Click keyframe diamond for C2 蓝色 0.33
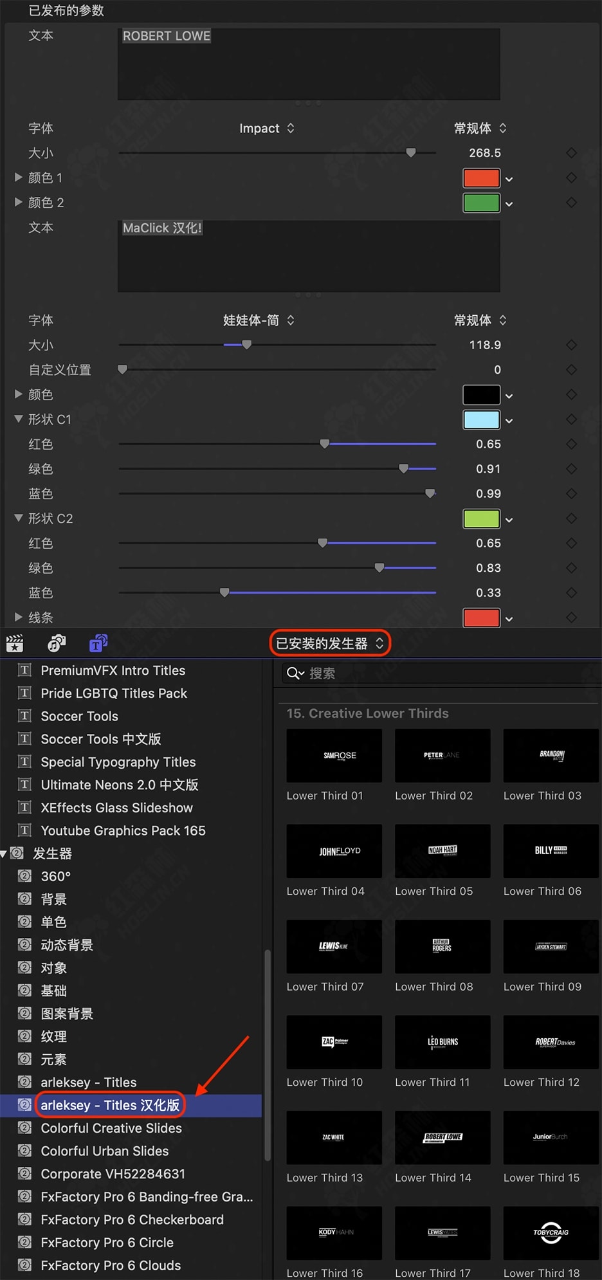The height and width of the screenshot is (1280, 602). click(571, 592)
